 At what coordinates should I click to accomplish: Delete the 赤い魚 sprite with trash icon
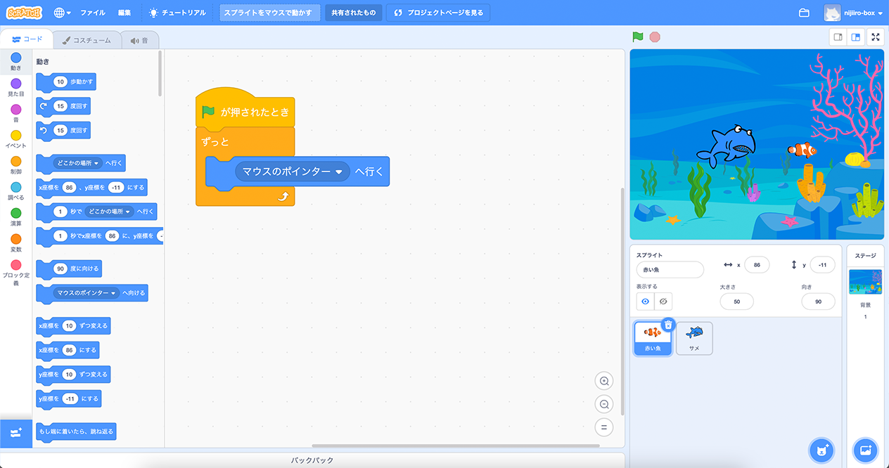pyautogui.click(x=668, y=324)
